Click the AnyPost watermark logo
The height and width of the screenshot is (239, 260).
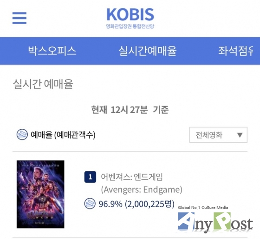point(215,222)
